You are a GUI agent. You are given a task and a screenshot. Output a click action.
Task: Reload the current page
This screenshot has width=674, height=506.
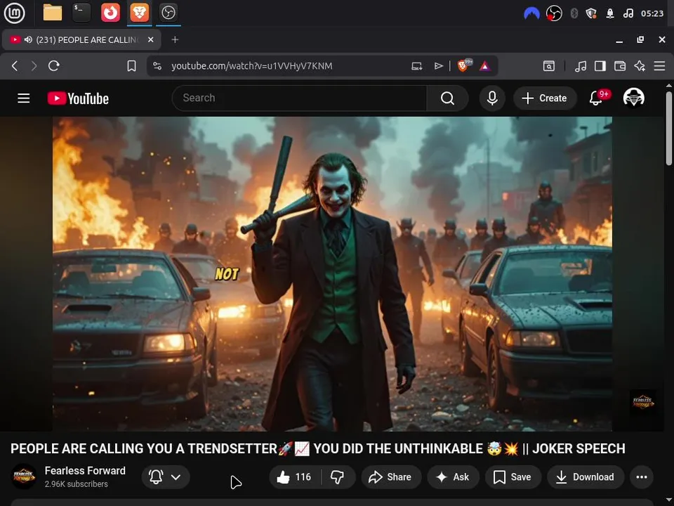coord(54,66)
